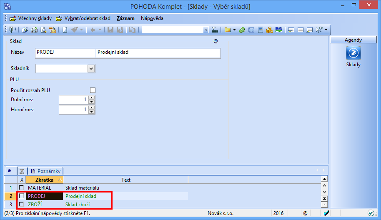Open the yellow folder toolbar icon

[x=228, y=30]
